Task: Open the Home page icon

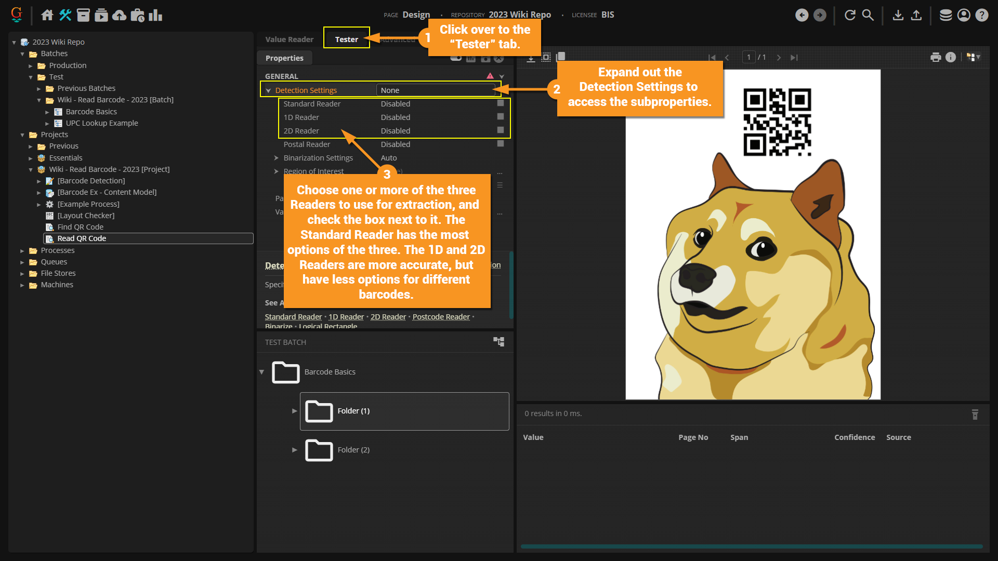Action: tap(47, 15)
